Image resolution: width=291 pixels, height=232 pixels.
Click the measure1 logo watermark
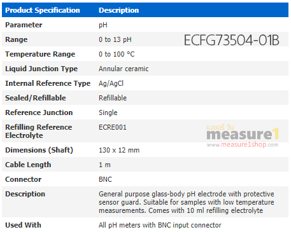243,135
